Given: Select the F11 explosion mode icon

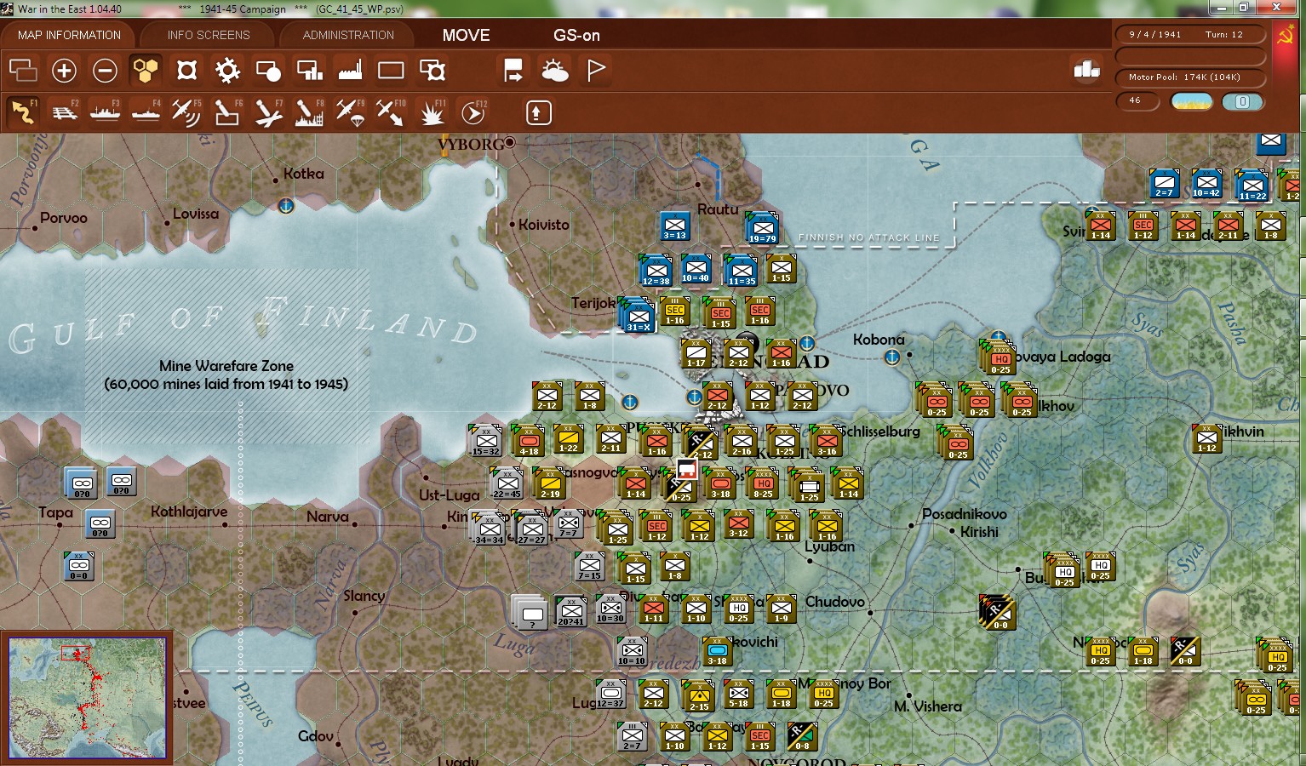Looking at the screenshot, I should pos(432,112).
